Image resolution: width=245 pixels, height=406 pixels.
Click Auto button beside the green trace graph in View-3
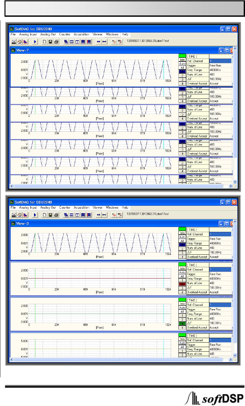pyautogui.click(x=182, y=308)
